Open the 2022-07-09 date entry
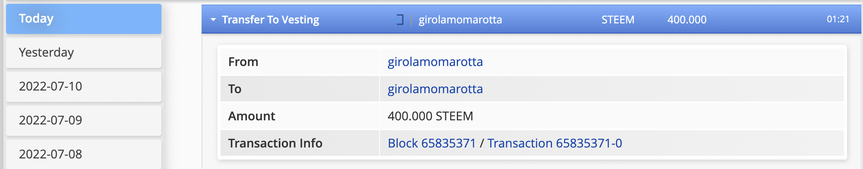The width and height of the screenshot is (863, 169). pyautogui.click(x=83, y=120)
